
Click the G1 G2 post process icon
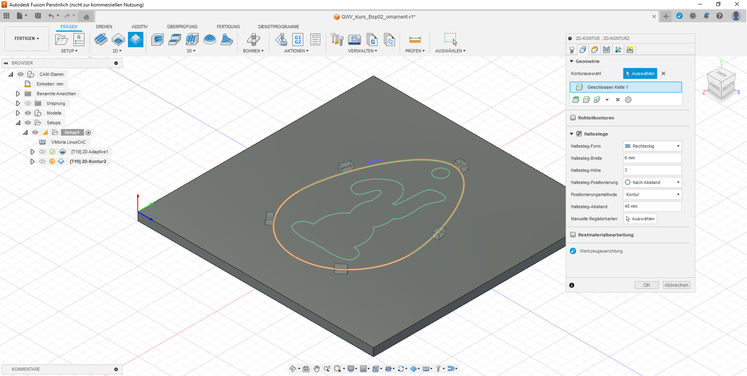[298, 40]
